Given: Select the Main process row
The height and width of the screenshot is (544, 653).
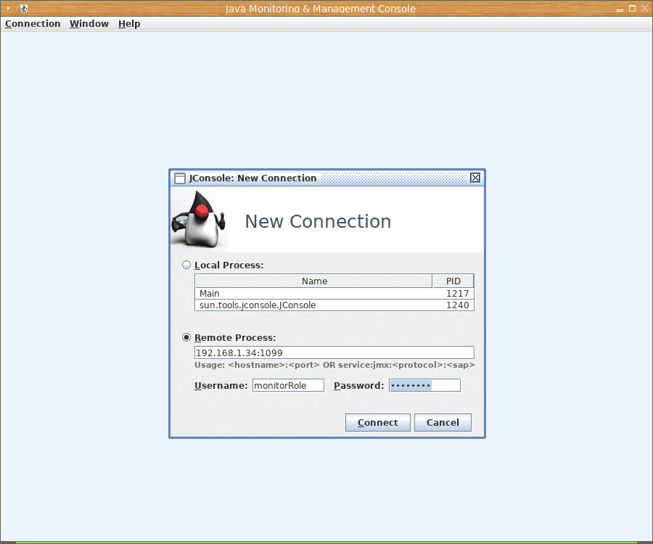Looking at the screenshot, I should (x=334, y=294).
